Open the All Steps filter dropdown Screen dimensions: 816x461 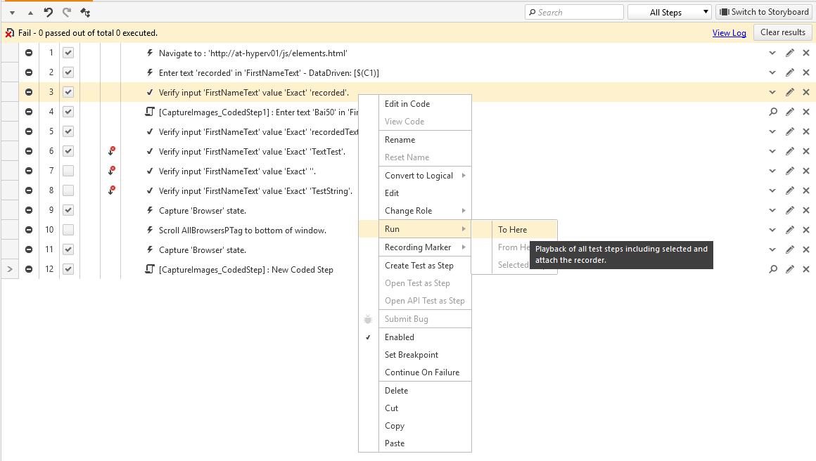tap(670, 12)
